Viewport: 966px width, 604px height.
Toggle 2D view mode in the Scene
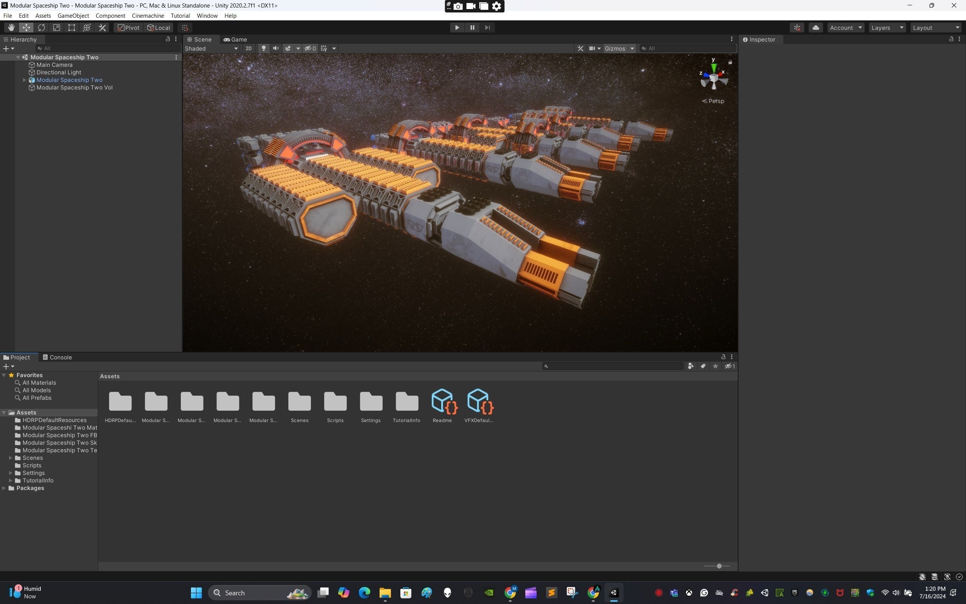(x=248, y=48)
